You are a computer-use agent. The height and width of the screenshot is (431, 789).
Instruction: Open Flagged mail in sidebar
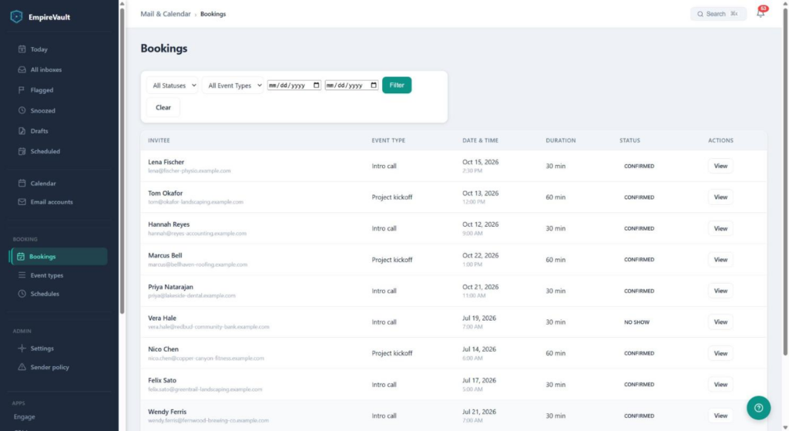42,90
